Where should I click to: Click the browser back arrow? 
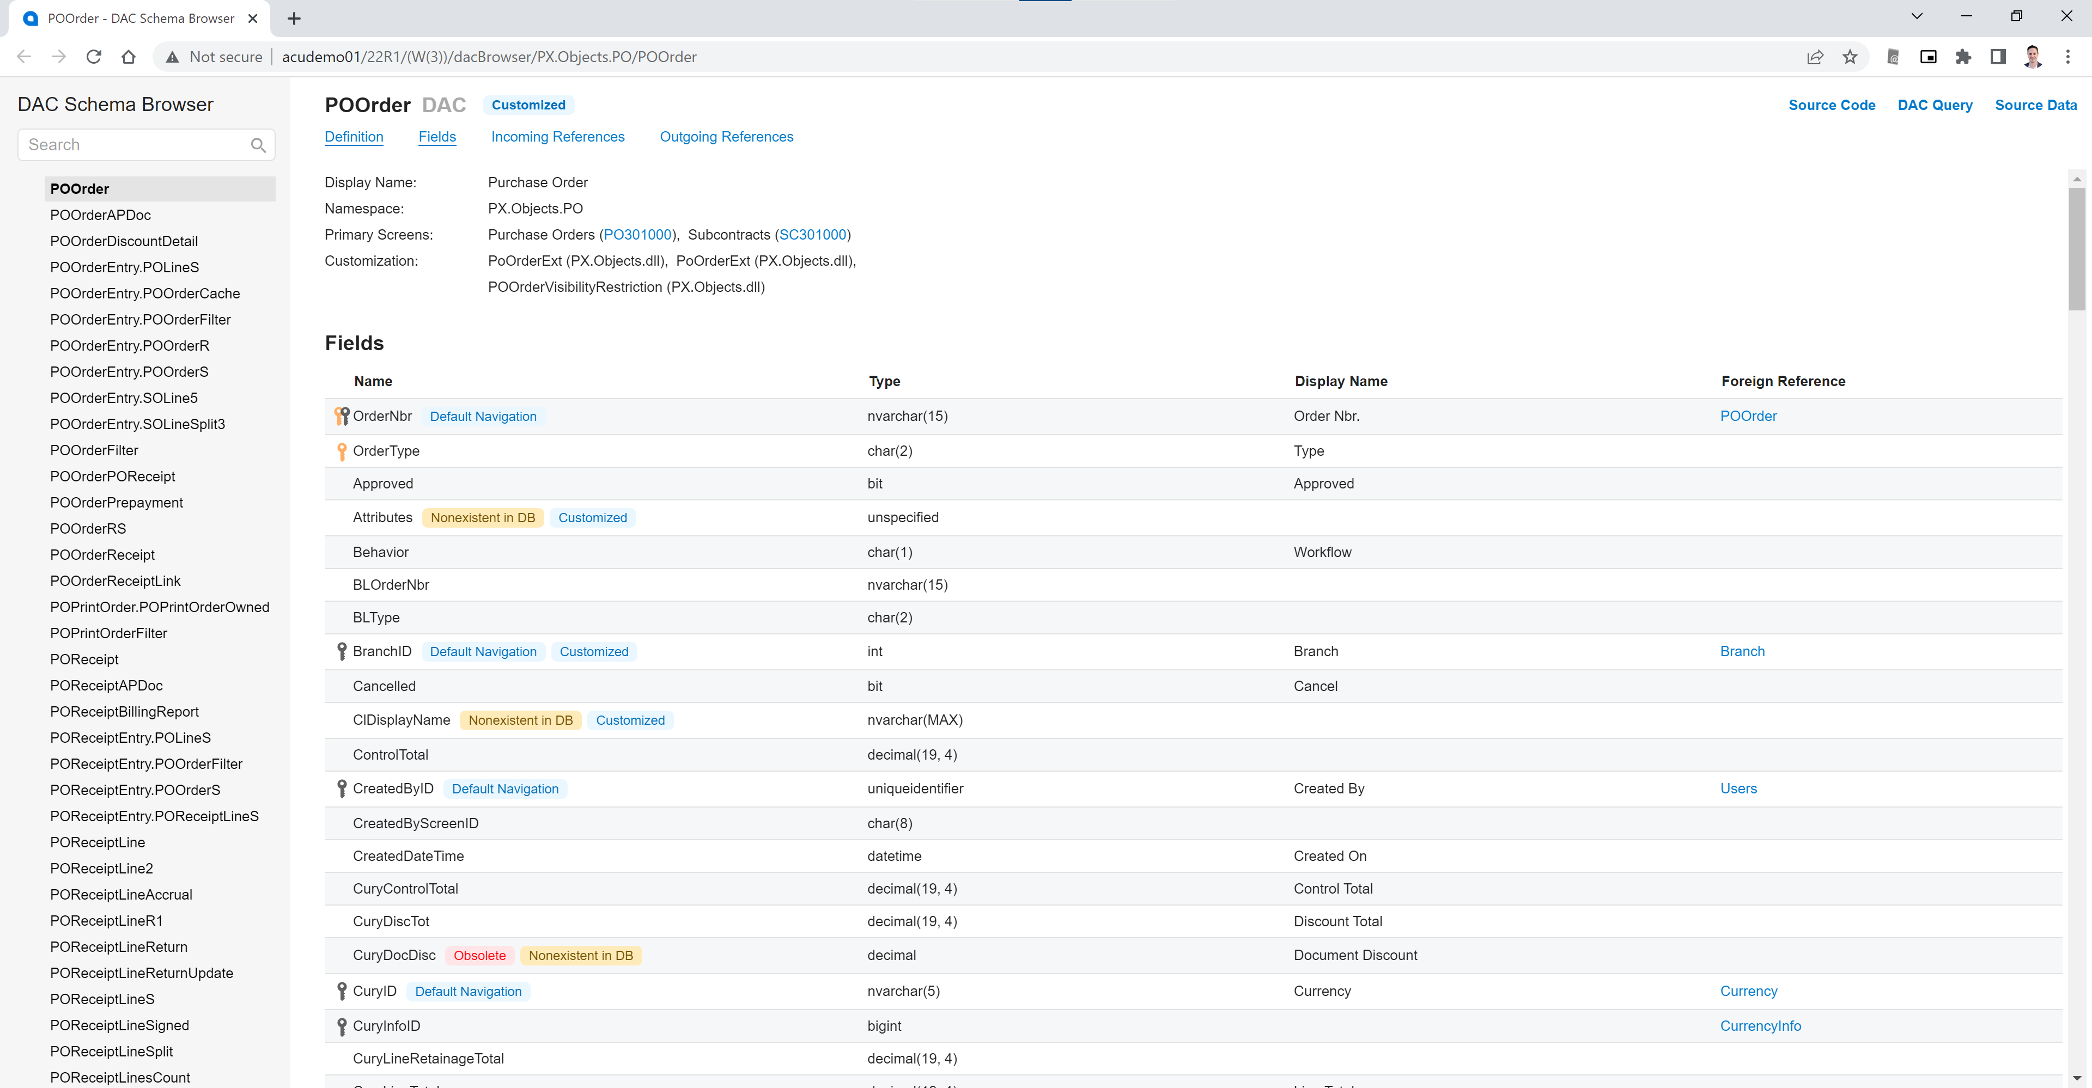[25, 57]
